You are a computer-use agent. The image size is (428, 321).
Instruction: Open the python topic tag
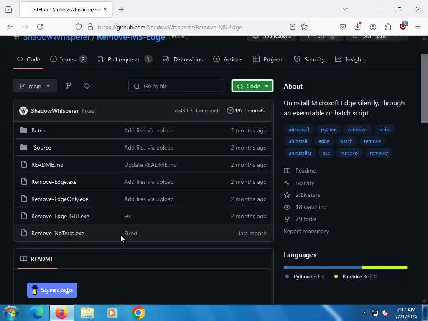click(x=329, y=130)
